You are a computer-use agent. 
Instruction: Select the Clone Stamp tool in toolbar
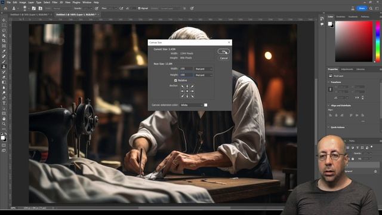point(4,67)
